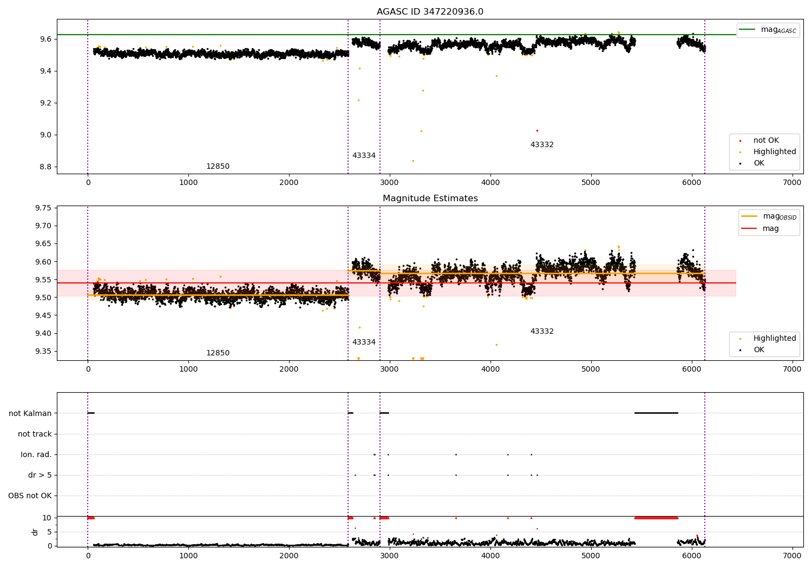This screenshot has height=568, width=812.
Task: Click the red dr=10 segment between 5400 and 5900
Action: [656, 518]
